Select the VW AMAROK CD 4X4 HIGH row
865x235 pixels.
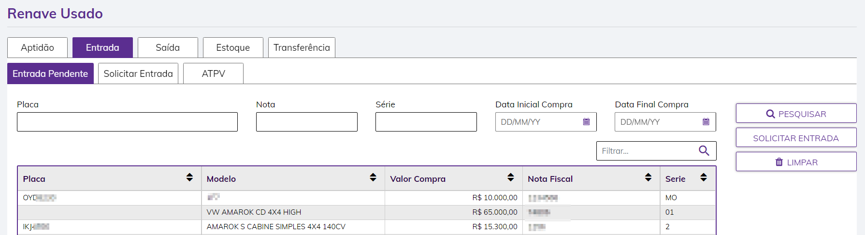(x=254, y=212)
